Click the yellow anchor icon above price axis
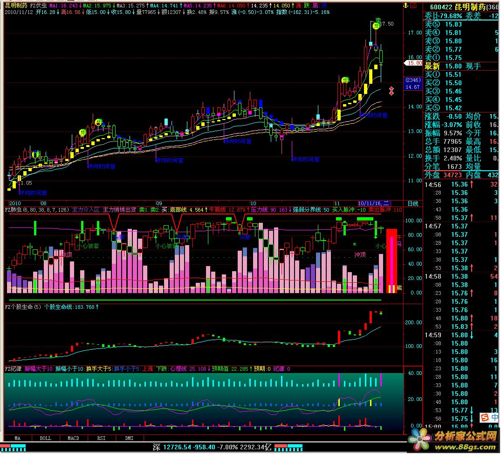The image size is (501, 454). 406,6
